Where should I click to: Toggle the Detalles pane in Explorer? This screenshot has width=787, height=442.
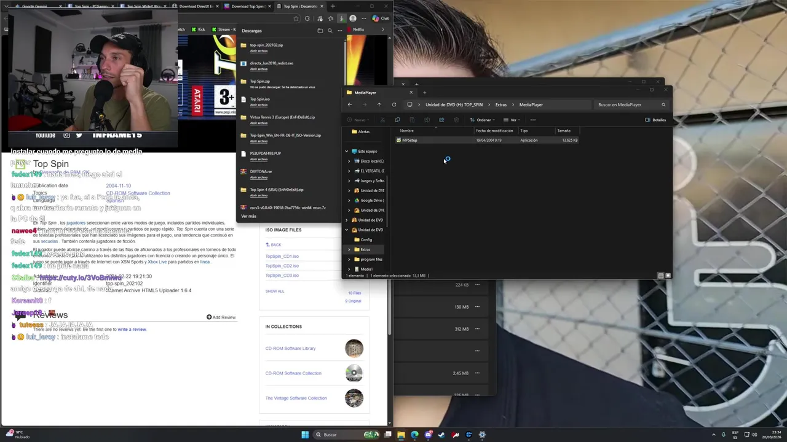click(x=655, y=120)
